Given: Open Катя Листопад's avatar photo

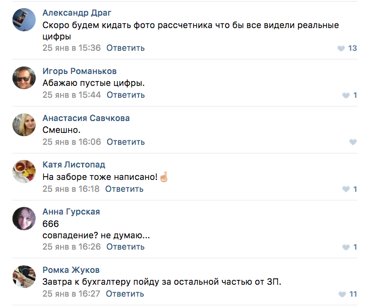Looking at the screenshot, I should (24, 172).
